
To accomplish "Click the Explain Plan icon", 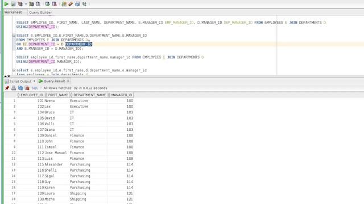I will pyautogui.click(x=20, y=4).
